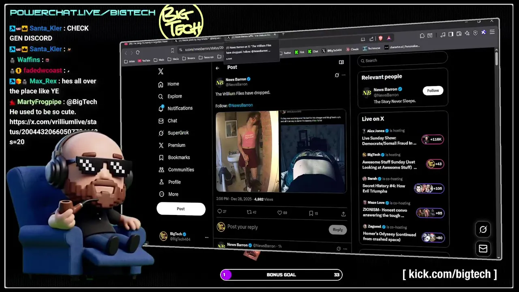Click the +105 listeners badge
This screenshot has width=519, height=292.
tap(429, 188)
